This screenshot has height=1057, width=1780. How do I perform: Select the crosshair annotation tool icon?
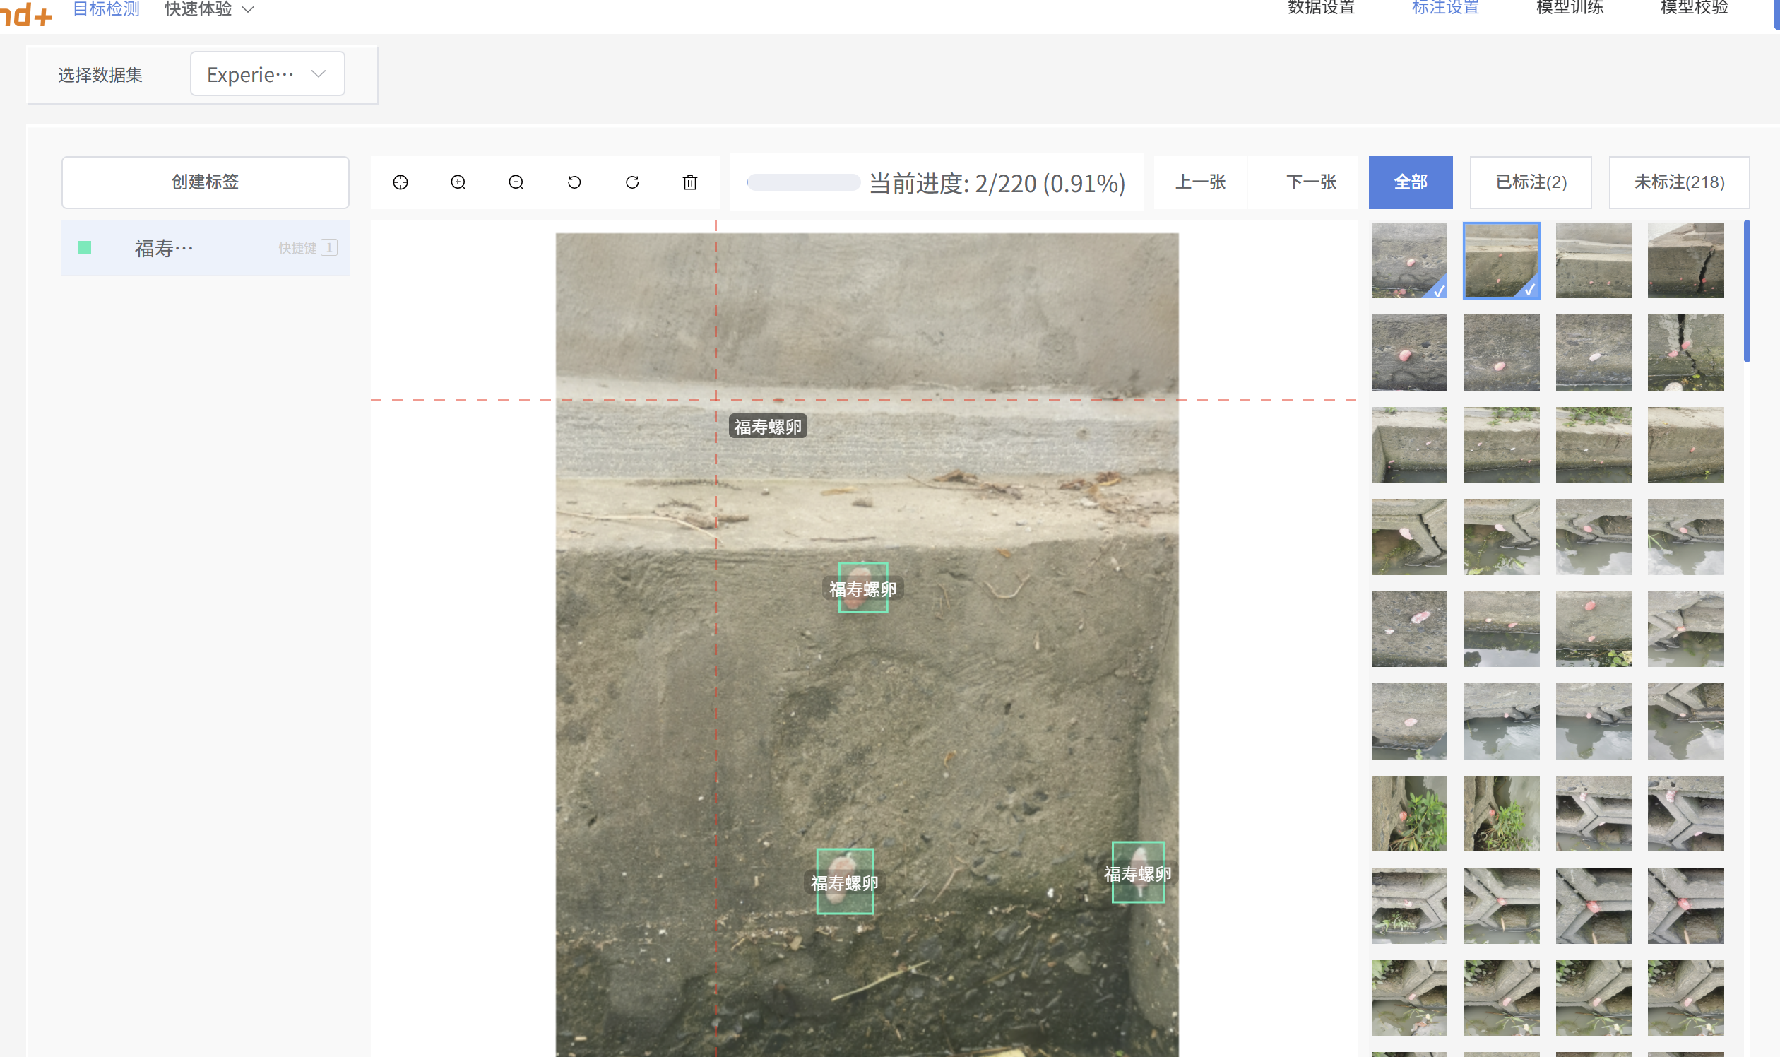coord(400,182)
